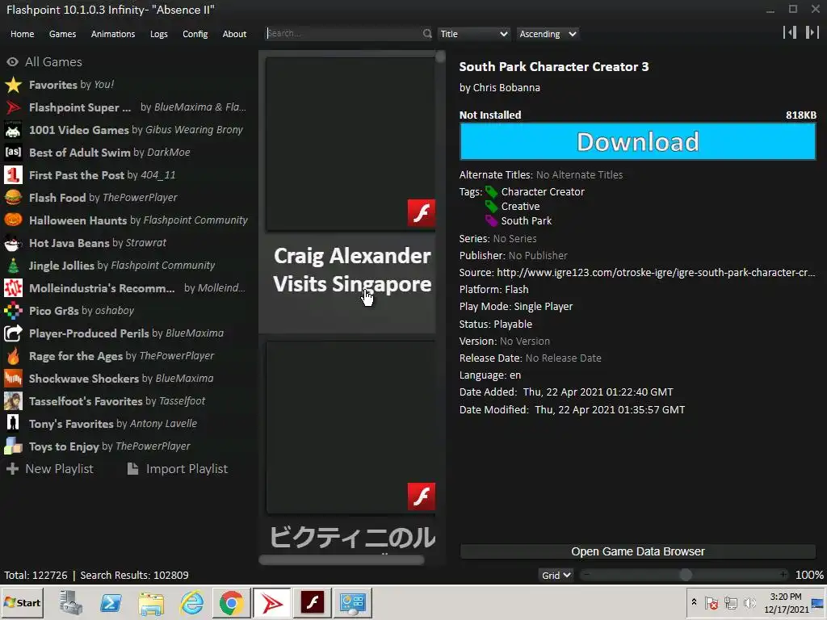Image resolution: width=827 pixels, height=620 pixels.
Task: Open Best of Adult Swim [as] icon
Action: tap(13, 153)
